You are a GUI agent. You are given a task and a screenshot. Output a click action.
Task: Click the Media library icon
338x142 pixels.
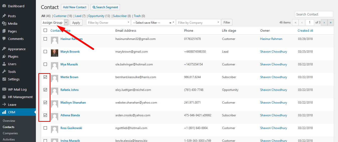click(4, 23)
